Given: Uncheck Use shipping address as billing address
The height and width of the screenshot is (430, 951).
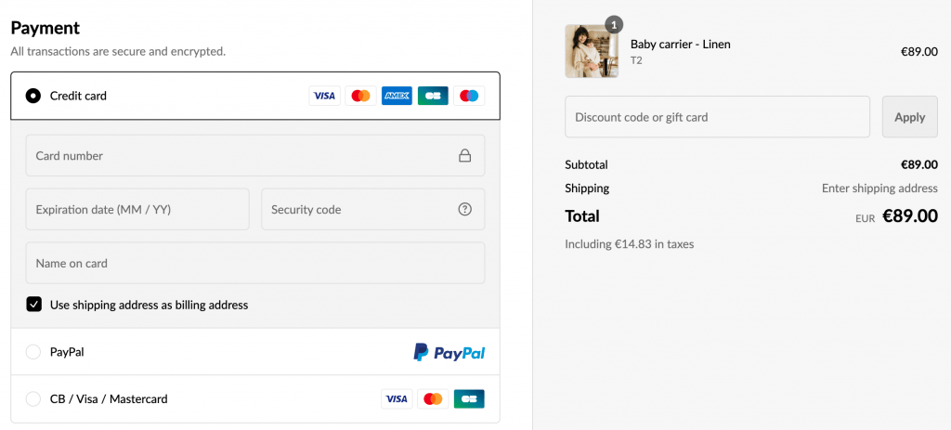Looking at the screenshot, I should coord(34,305).
